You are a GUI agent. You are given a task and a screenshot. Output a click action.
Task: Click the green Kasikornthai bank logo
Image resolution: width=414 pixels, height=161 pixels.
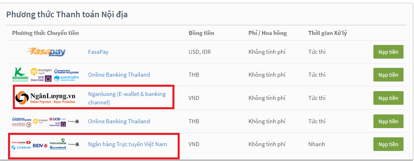[20, 75]
